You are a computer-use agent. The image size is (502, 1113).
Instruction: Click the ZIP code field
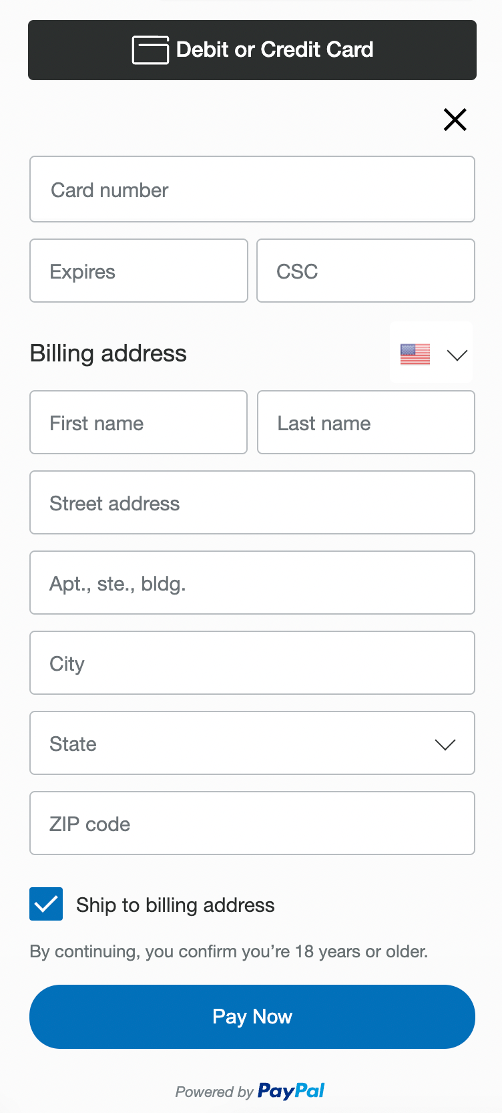tap(252, 823)
